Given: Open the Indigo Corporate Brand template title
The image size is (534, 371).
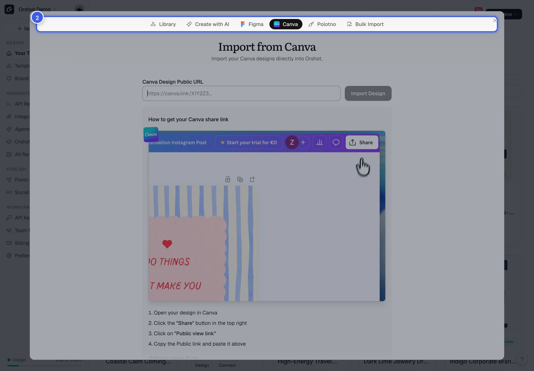Looking at the screenshot, I should [x=483, y=362].
